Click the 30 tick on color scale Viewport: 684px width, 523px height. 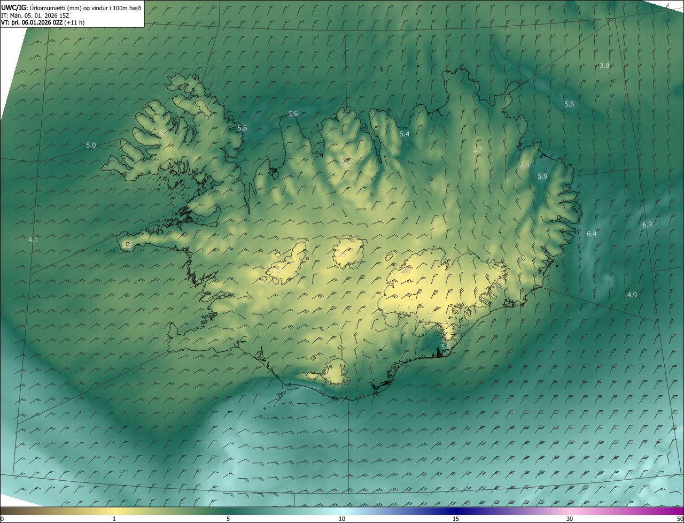570,519
